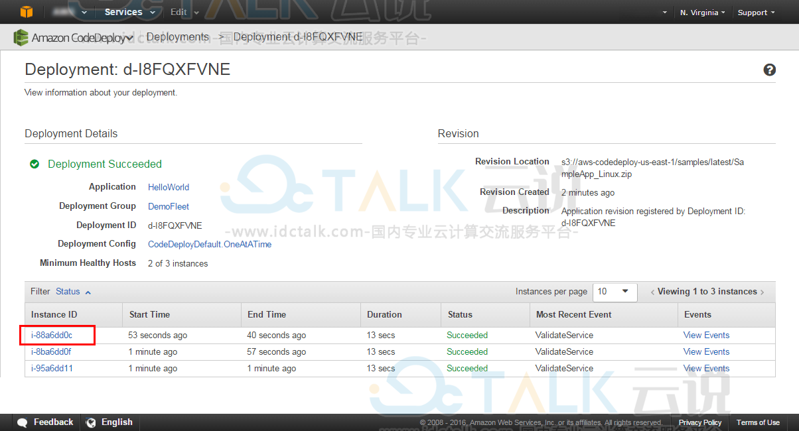The width and height of the screenshot is (799, 431).
Task: Open CodeDeployDefault.OneAtATime config link
Action: click(x=210, y=245)
